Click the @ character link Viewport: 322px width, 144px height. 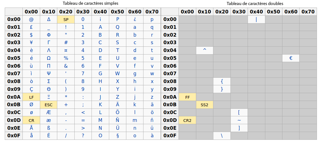click(x=31, y=19)
